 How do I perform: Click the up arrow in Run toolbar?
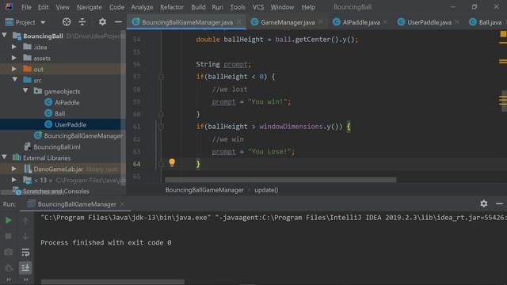tap(25, 221)
